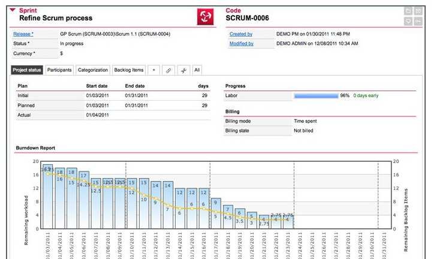The width and height of the screenshot is (434, 259).
Task: Click the blue Labor progress bar
Action: [316, 96]
